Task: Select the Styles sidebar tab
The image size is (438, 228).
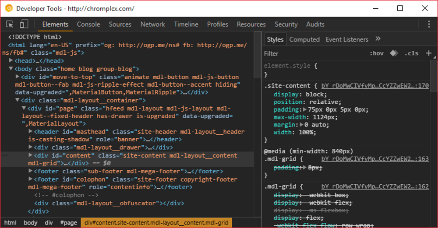Action: click(275, 40)
